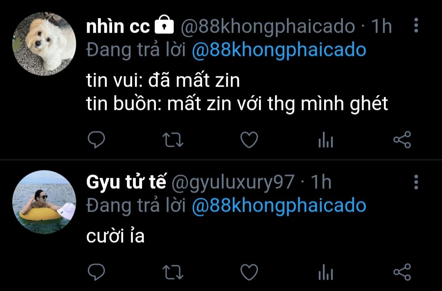Open the nhìn cc display name
This screenshot has width=442, height=291.
118,26
